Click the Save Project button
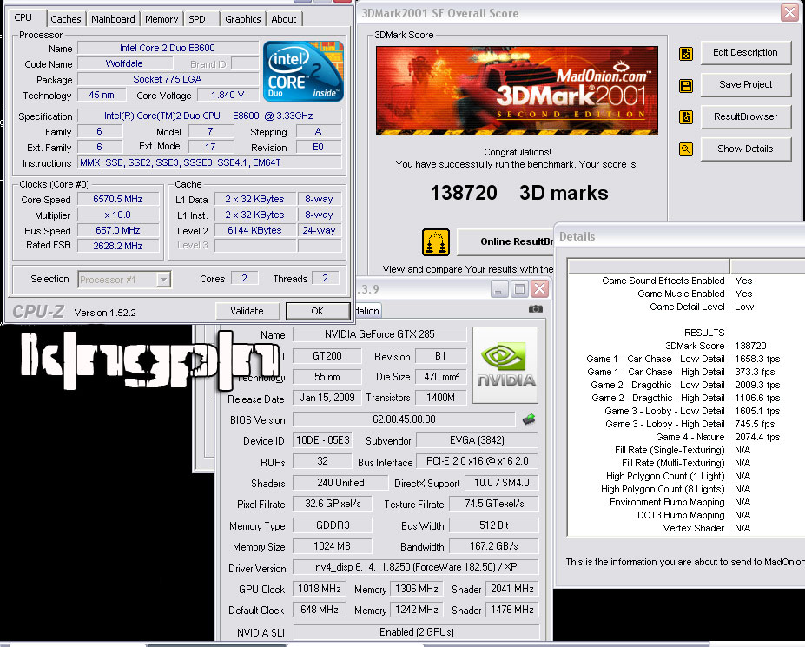This screenshot has width=805, height=647. (x=745, y=84)
